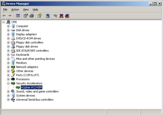Click the Back arrow in toolbar
This screenshot has height=115, width=163.
tap(4, 16)
